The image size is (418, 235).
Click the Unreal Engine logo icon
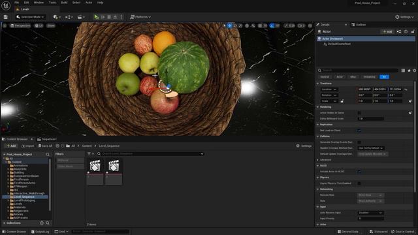coord(6,6)
